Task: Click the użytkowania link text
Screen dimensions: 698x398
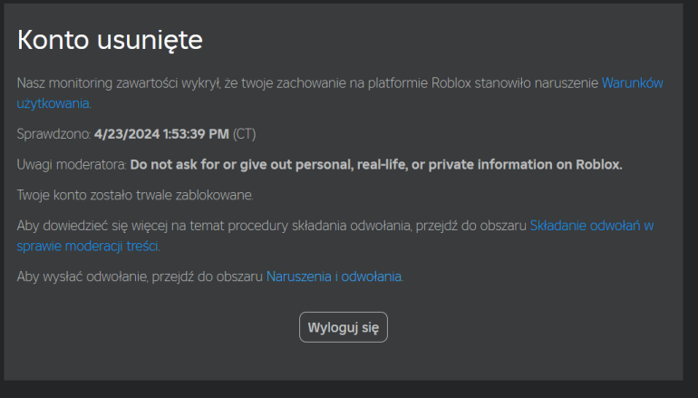Action: 53,103
